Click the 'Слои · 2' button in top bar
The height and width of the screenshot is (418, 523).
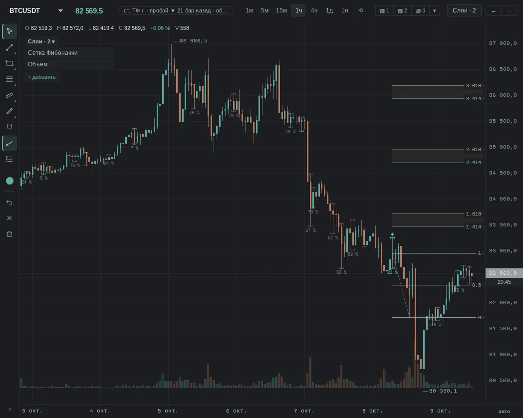464,10
